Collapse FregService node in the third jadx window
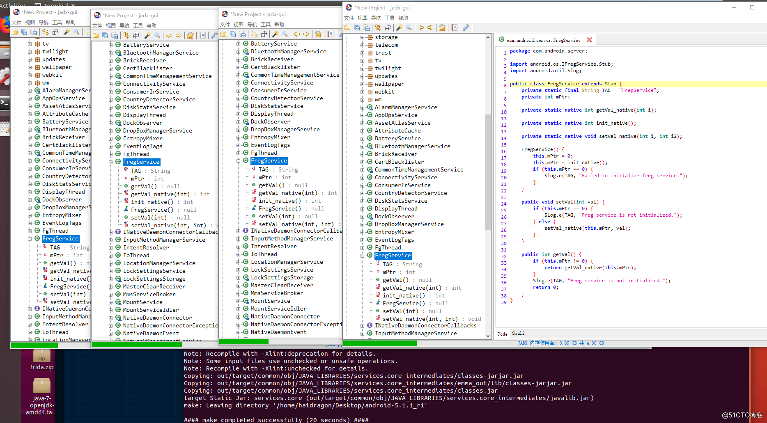The height and width of the screenshot is (423, 767). pyautogui.click(x=239, y=161)
